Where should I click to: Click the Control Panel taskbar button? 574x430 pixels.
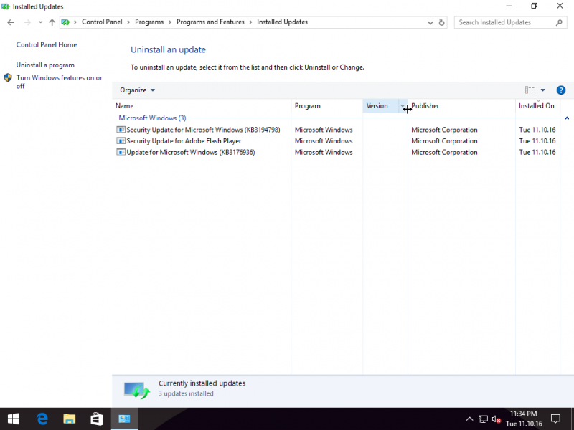coord(124,419)
